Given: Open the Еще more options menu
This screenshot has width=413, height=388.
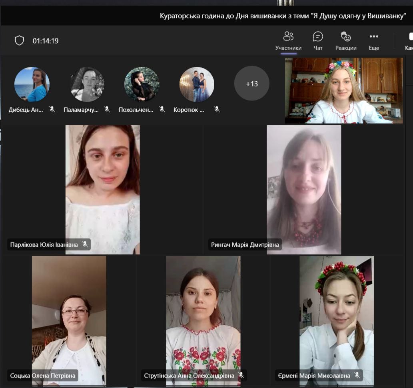Looking at the screenshot, I should point(374,40).
